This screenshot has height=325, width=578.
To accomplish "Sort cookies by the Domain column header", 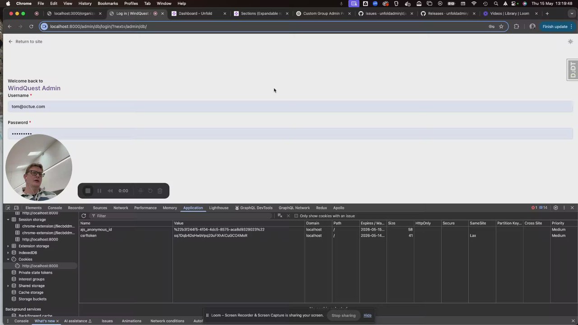I will (318, 223).
